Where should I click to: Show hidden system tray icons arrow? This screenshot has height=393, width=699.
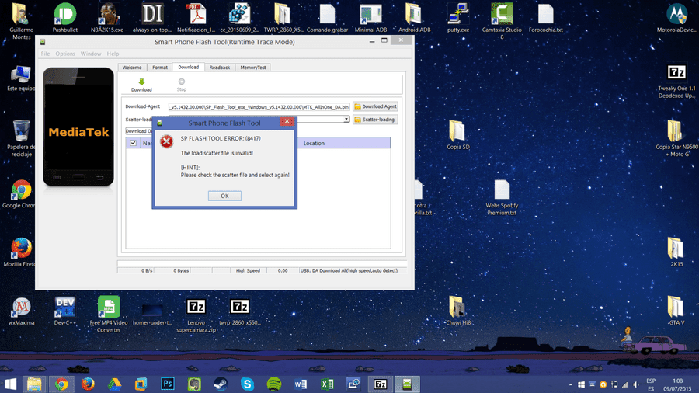coord(571,384)
